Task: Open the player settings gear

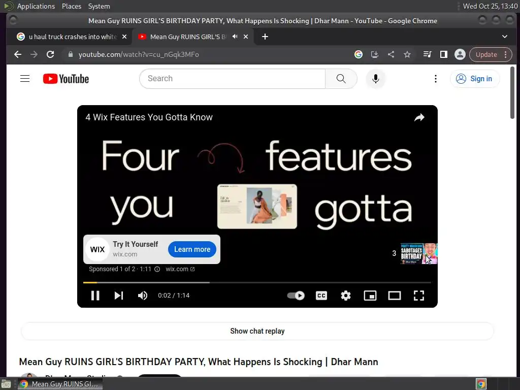Action: pyautogui.click(x=345, y=296)
